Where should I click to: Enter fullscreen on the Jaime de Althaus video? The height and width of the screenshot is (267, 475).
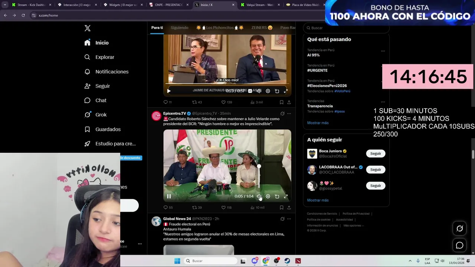point(286,91)
